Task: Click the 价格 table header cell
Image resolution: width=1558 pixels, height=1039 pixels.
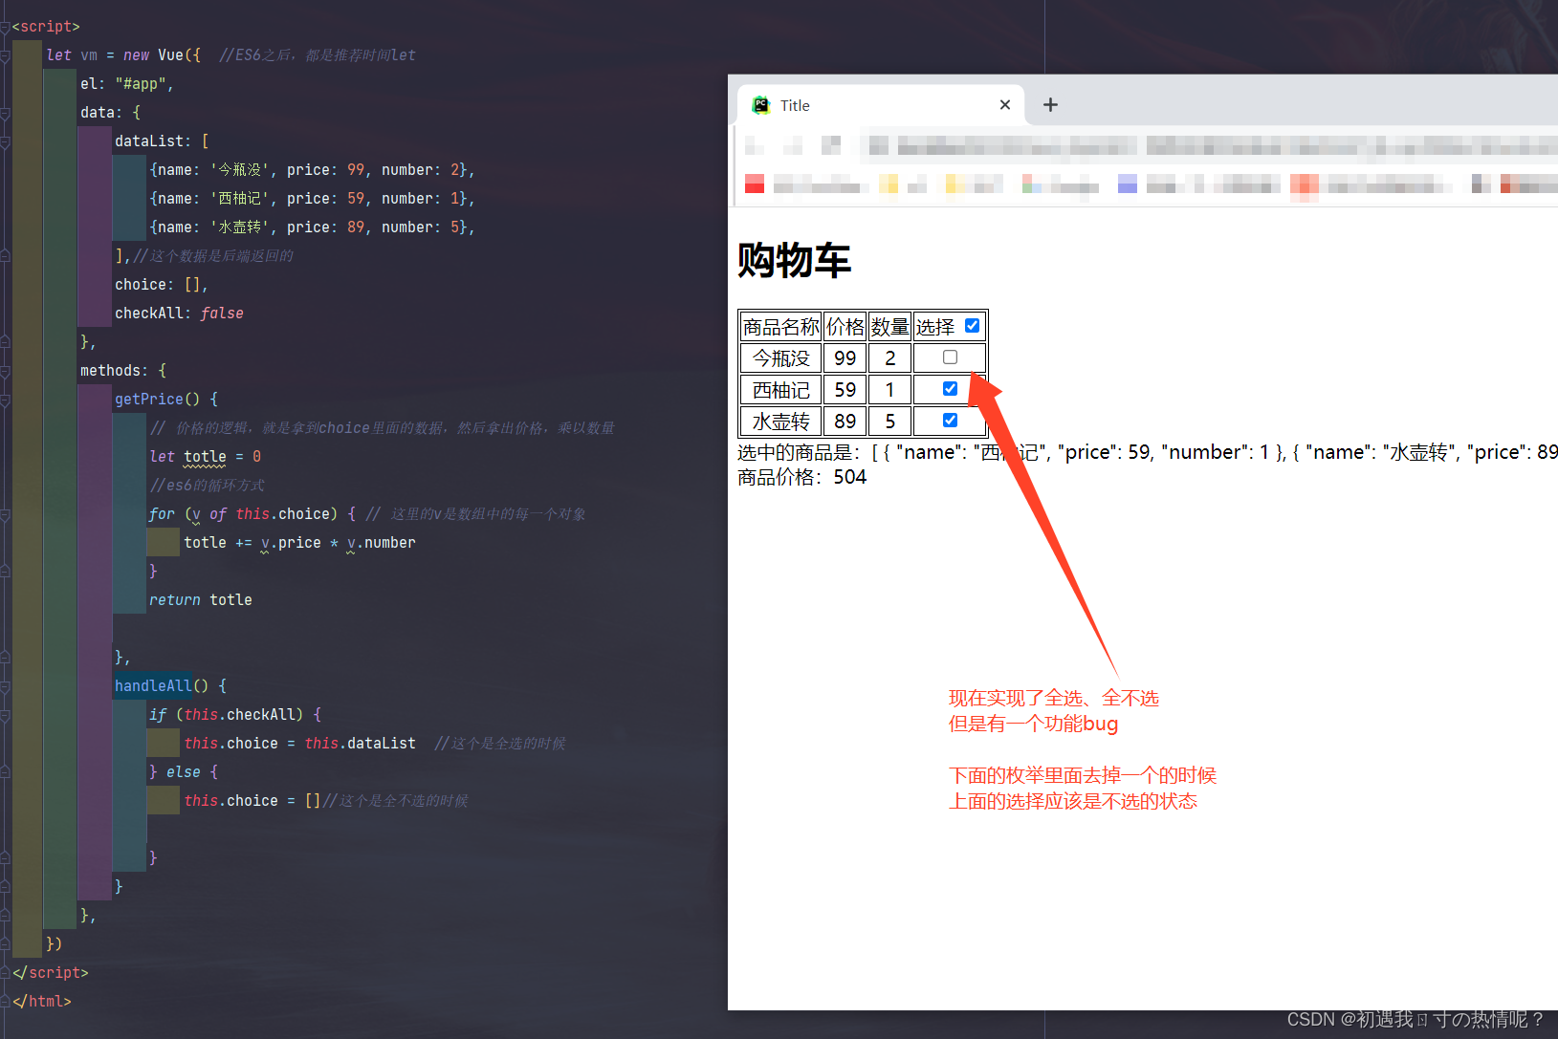Action: tap(845, 327)
